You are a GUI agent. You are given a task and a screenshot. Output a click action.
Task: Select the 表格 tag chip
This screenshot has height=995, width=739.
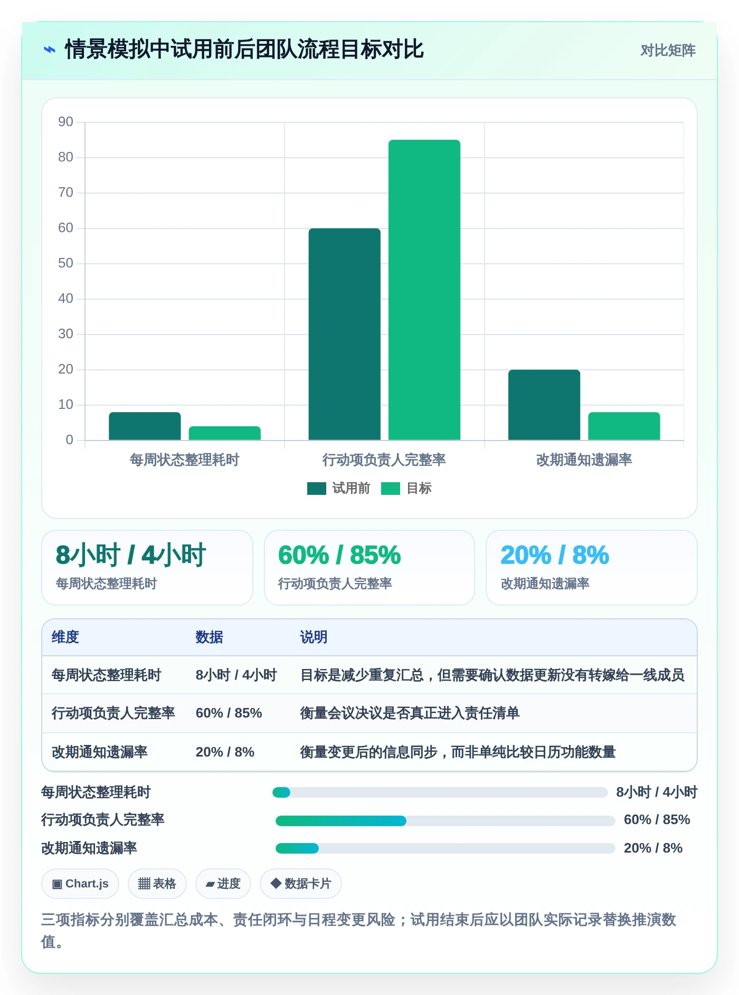(x=157, y=884)
